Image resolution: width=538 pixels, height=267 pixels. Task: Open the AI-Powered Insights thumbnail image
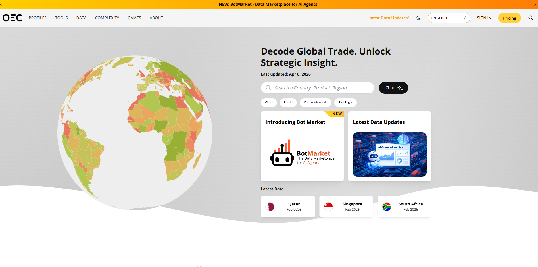(x=390, y=155)
